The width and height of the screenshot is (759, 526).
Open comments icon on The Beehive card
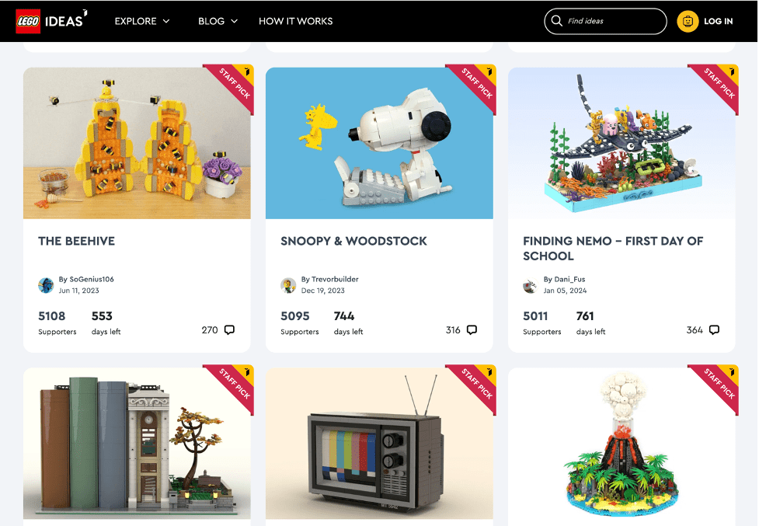point(229,330)
